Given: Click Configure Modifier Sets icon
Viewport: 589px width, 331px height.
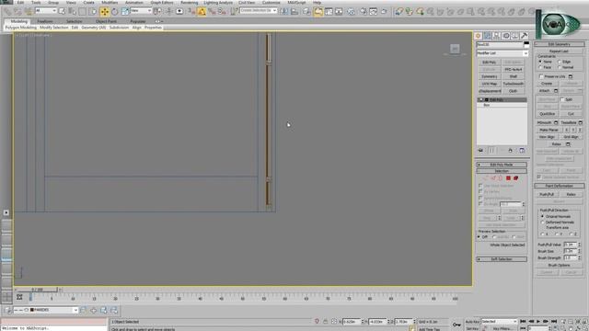Looking at the screenshot, I should pos(522,151).
